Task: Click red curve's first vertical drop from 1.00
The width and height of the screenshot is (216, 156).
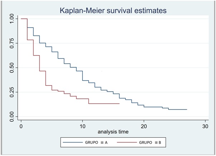Action: (27, 29)
